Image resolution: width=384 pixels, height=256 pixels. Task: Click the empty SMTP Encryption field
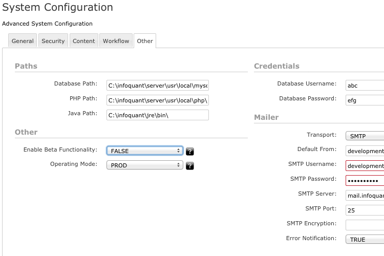click(365, 225)
